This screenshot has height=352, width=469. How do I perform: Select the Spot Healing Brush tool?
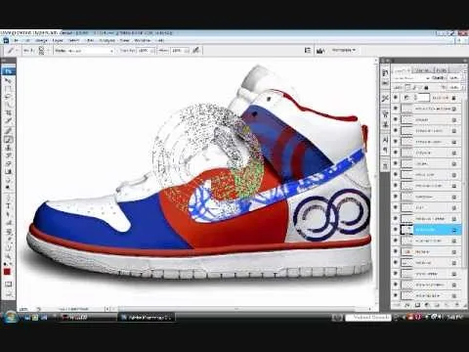tap(9, 130)
